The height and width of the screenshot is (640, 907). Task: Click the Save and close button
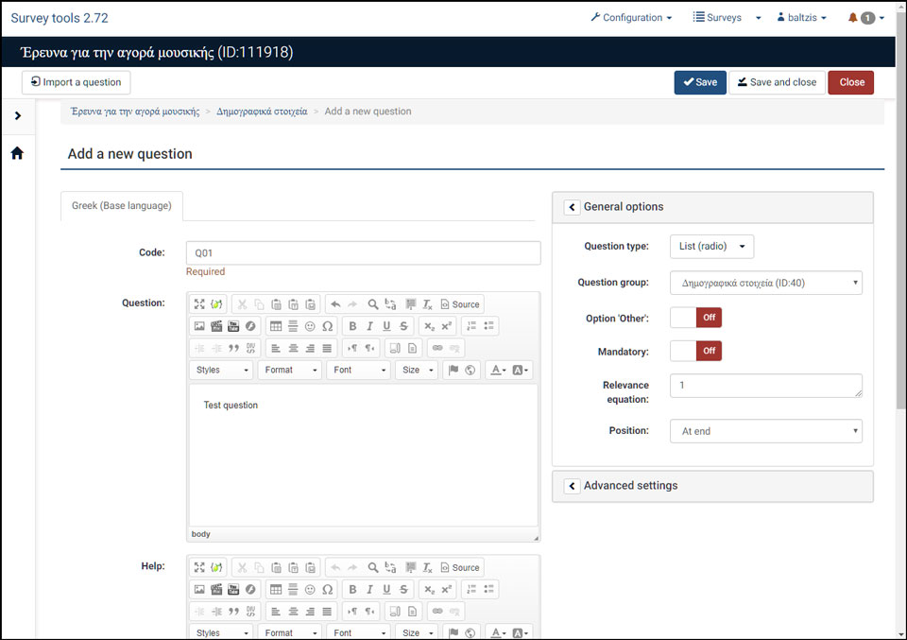tap(776, 82)
